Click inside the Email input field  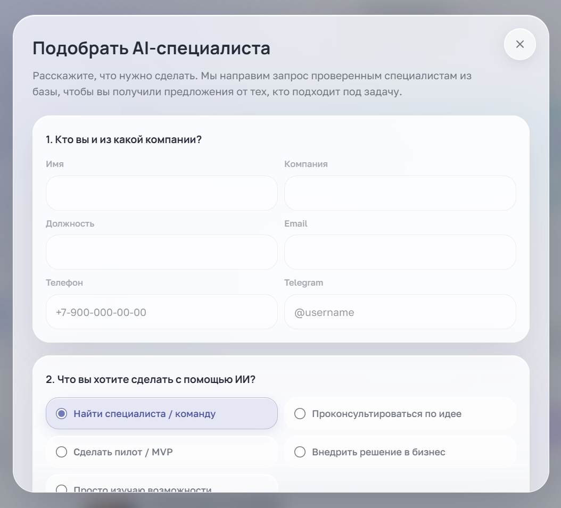point(400,252)
